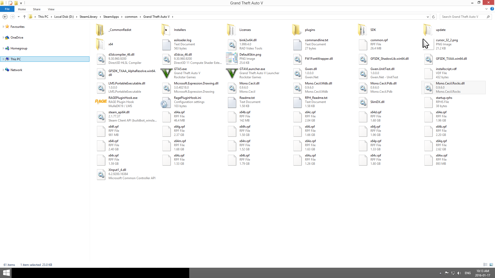This screenshot has height=278, width=495.
Task: Switch to details view in status bar
Action: [x=485, y=265]
